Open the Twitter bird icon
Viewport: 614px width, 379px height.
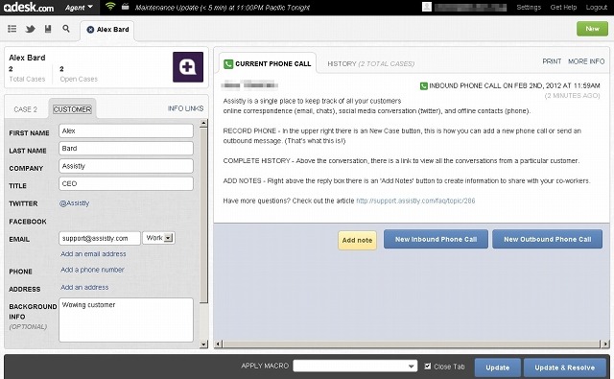click(x=30, y=29)
